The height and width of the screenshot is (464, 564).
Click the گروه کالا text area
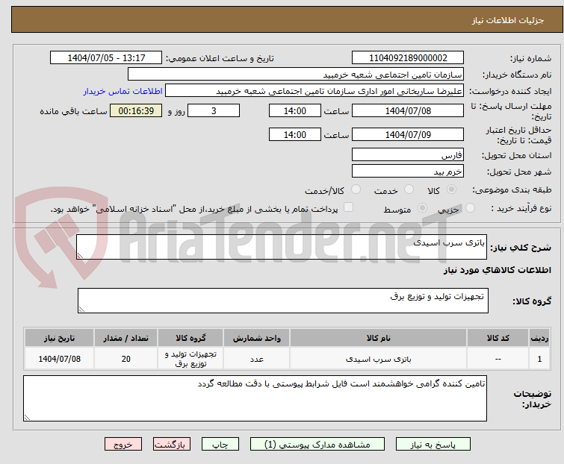(282, 301)
